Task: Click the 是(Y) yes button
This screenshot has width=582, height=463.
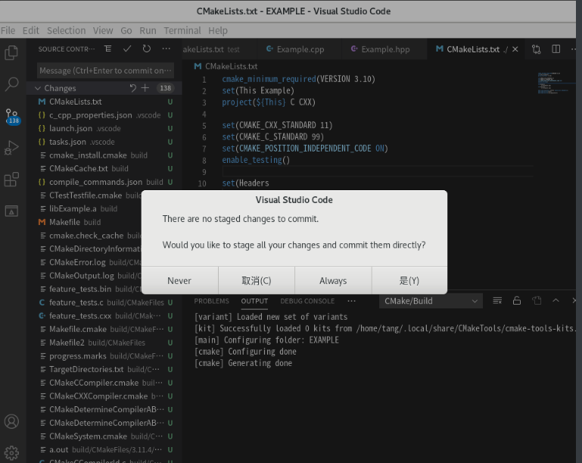Action: [x=409, y=280]
